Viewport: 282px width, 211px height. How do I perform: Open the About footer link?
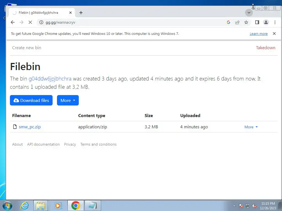17,144
